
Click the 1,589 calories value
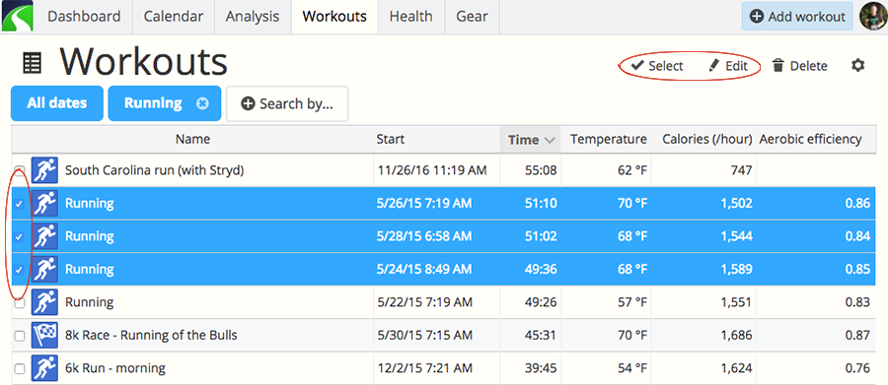[736, 270]
